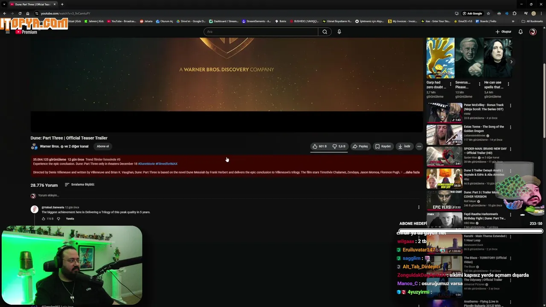
Task: Click the YouTube Ara search field
Action: point(261,32)
